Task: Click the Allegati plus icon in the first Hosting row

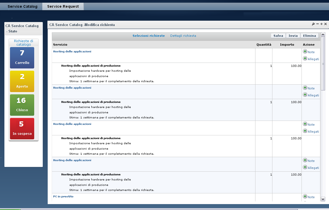Action: (x=305, y=58)
